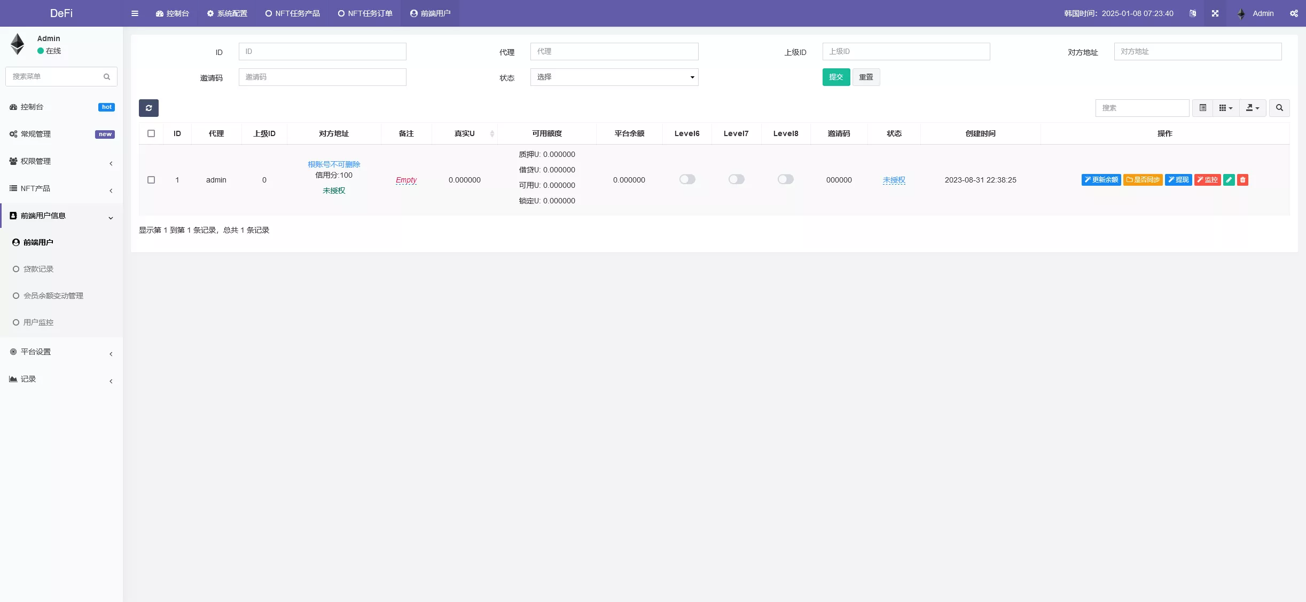Click the table search magnifier button
The width and height of the screenshot is (1306, 602).
(x=1279, y=108)
